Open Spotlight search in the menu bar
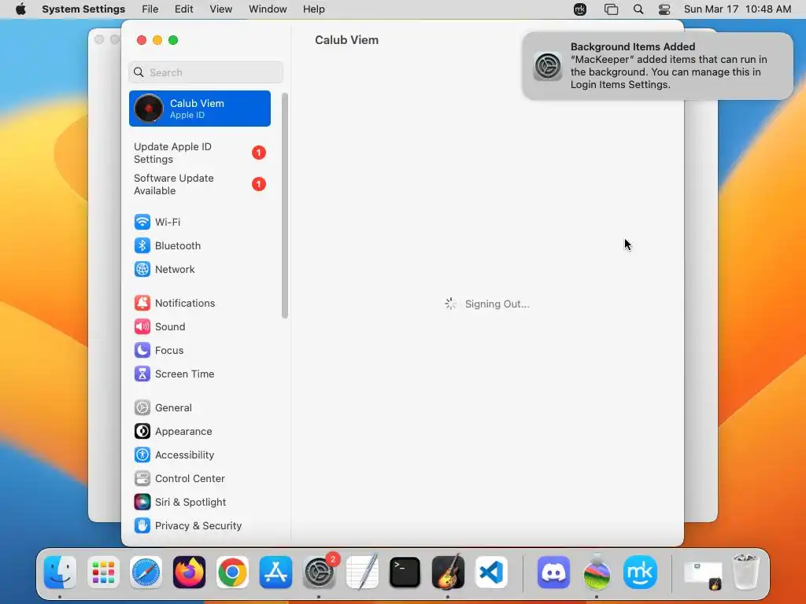 coord(638,9)
